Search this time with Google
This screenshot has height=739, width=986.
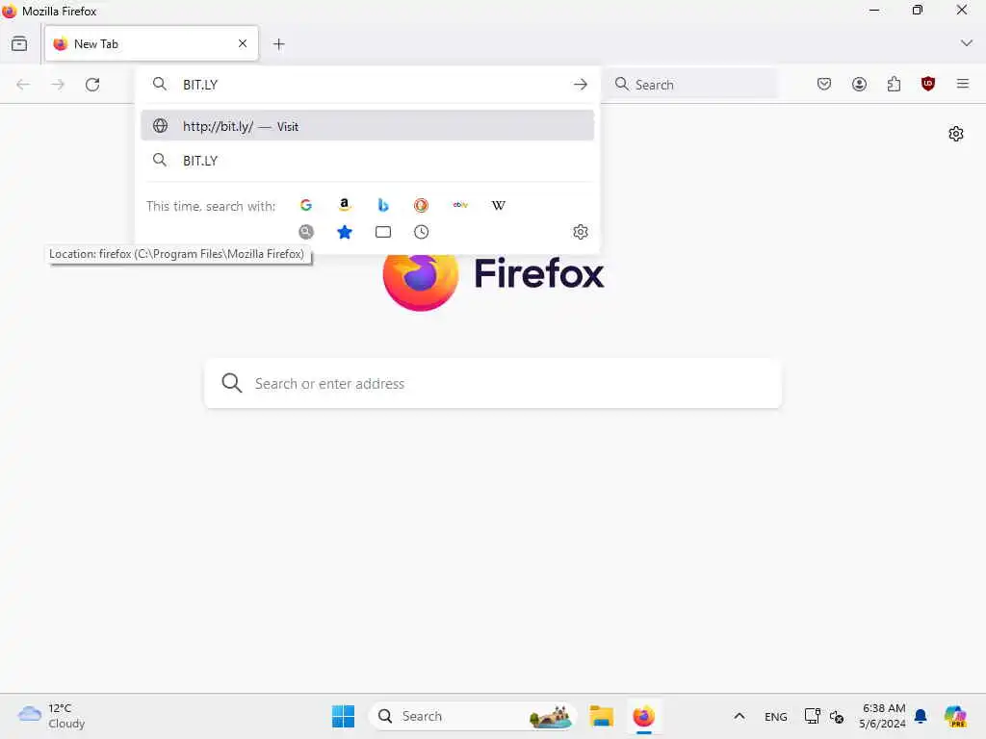click(x=306, y=205)
